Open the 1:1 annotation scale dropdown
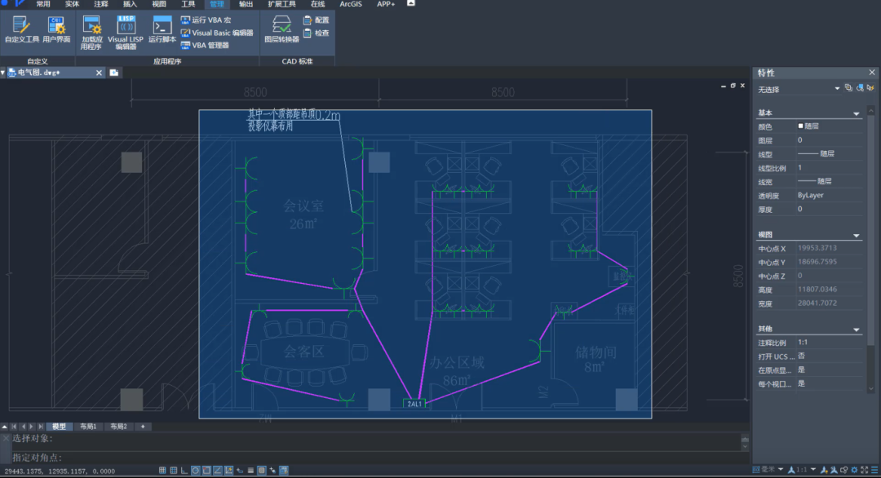Screen dimensions: 881x478 pyautogui.click(x=813, y=470)
